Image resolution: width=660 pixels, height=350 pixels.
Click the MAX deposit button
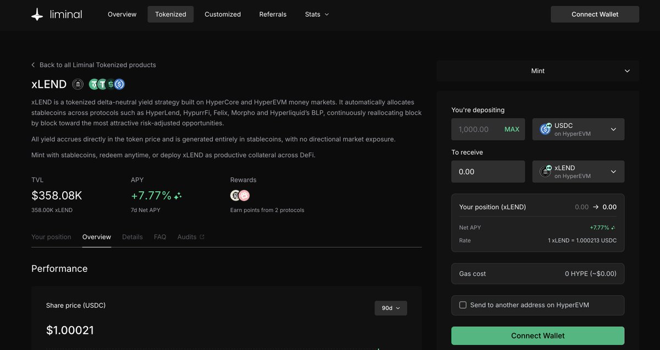(x=512, y=129)
